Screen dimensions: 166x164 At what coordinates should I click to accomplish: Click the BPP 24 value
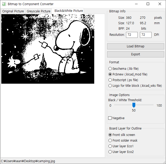click(x=128, y=29)
